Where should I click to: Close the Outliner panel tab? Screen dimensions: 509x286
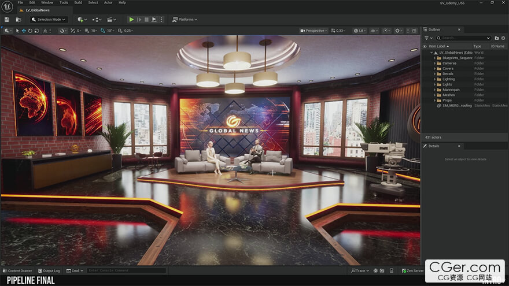459,29
